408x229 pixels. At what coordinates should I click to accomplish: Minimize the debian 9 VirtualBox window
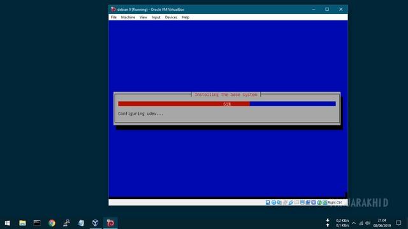coord(314,10)
